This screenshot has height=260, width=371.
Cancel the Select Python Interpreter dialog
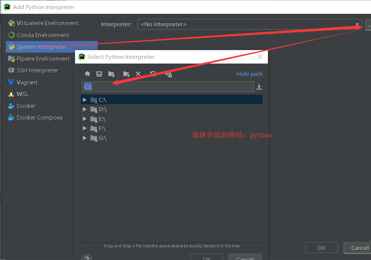245,257
